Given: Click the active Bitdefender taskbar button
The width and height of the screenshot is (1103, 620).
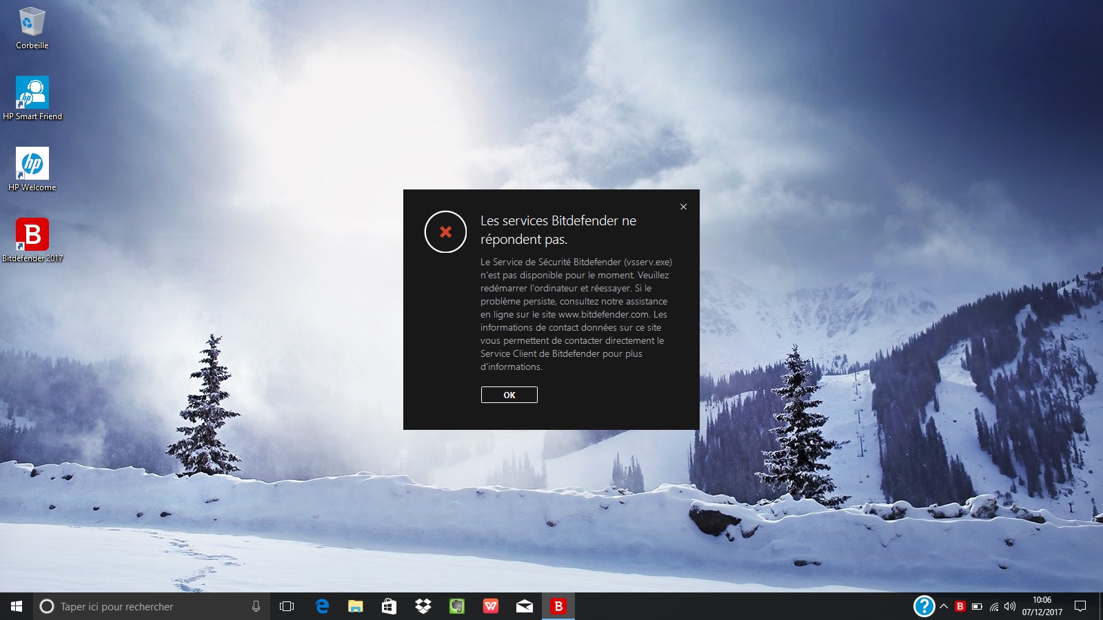Looking at the screenshot, I should [x=558, y=606].
